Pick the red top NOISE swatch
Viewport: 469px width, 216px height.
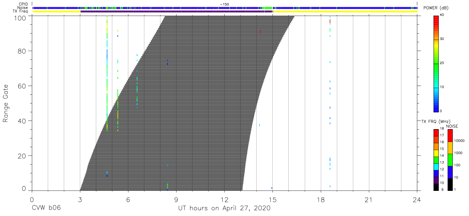(450, 136)
